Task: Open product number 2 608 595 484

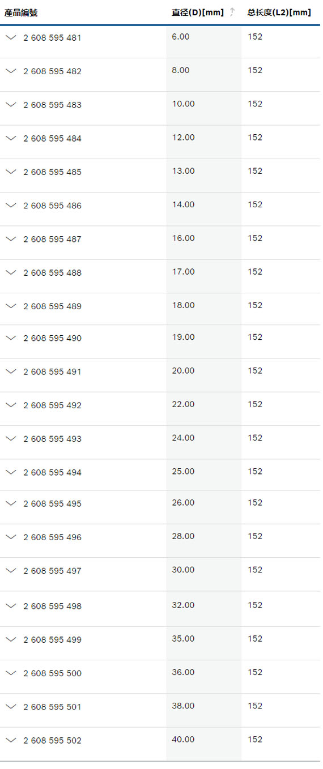Action: pos(52,138)
